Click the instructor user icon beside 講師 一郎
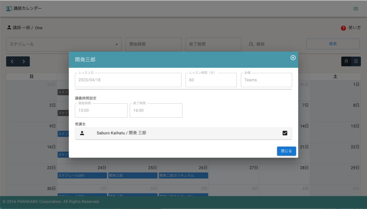The width and height of the screenshot is (367, 209). [9, 28]
